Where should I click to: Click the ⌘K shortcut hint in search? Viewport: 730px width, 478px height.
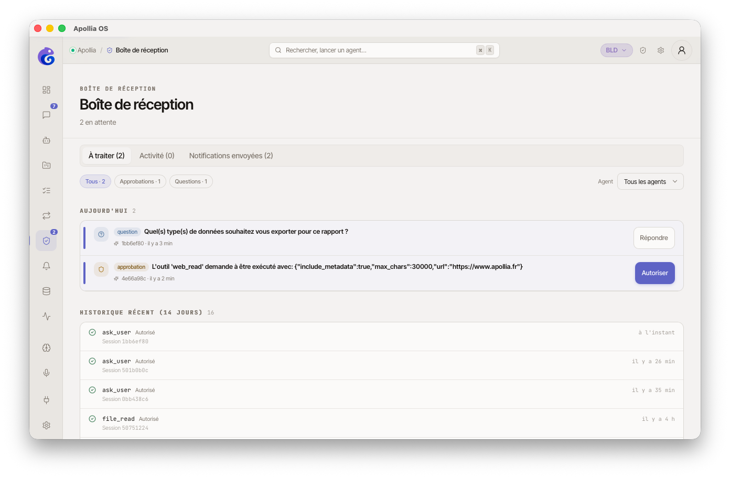(x=485, y=50)
